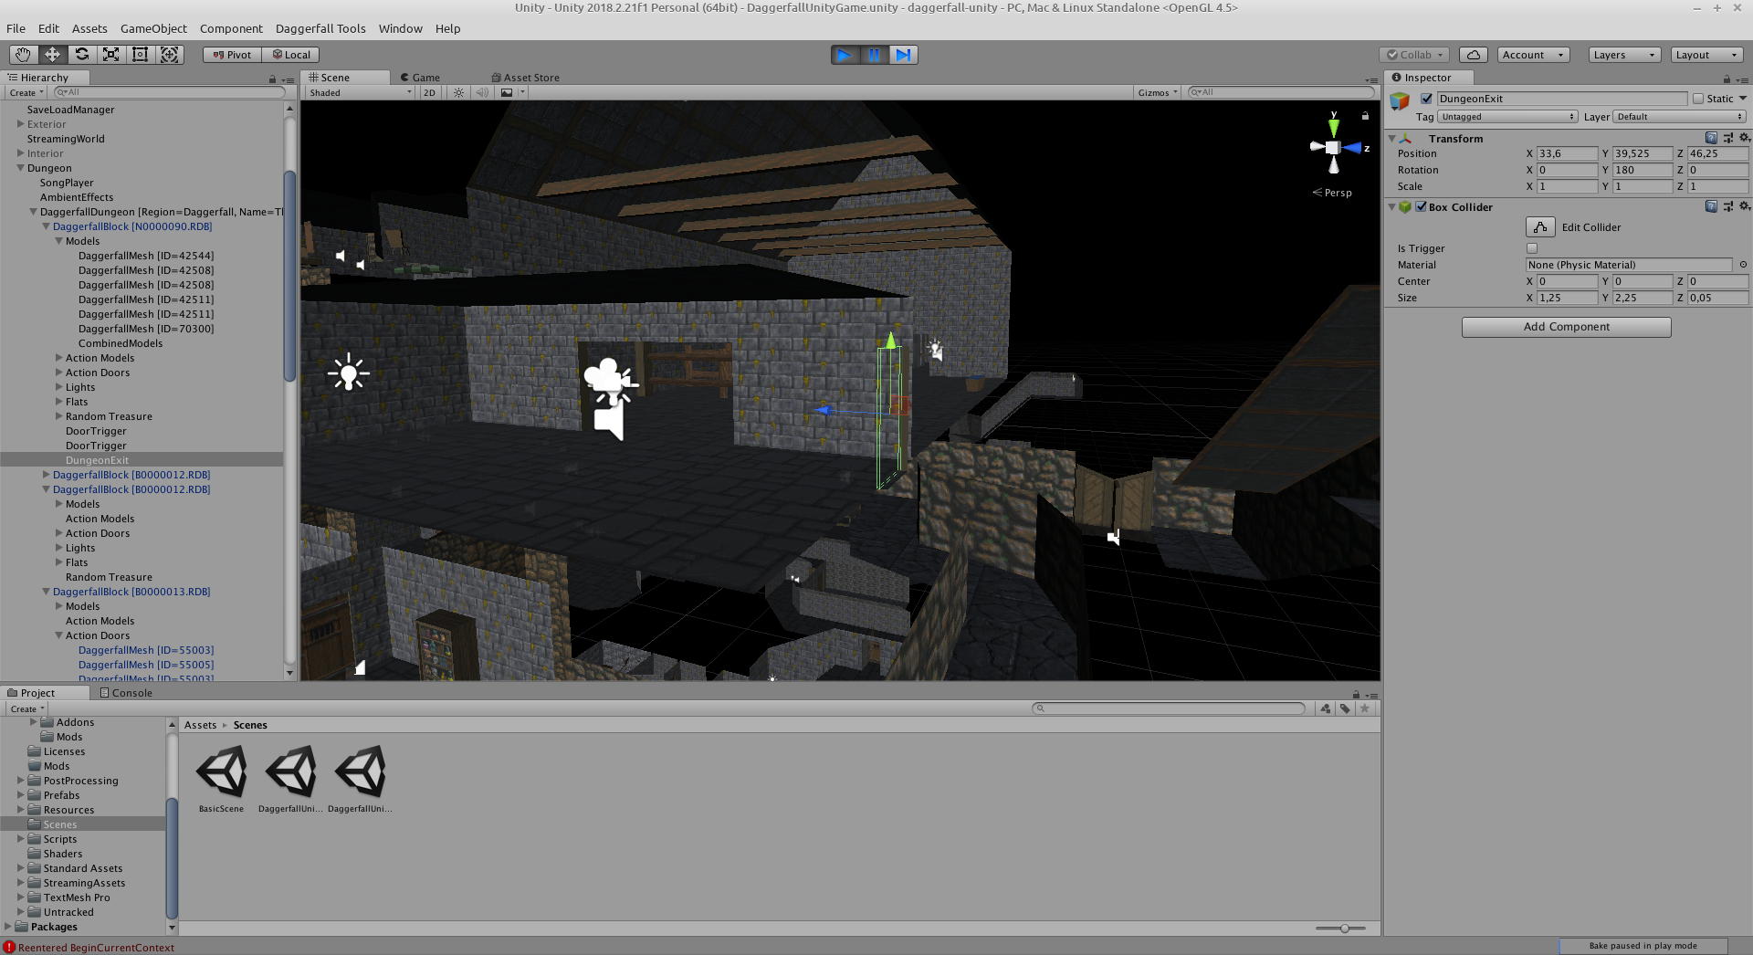Toggle scene audio speaker icon

click(x=482, y=92)
